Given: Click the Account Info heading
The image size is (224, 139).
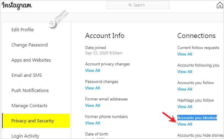Looking at the screenshot, I should coord(105,36).
